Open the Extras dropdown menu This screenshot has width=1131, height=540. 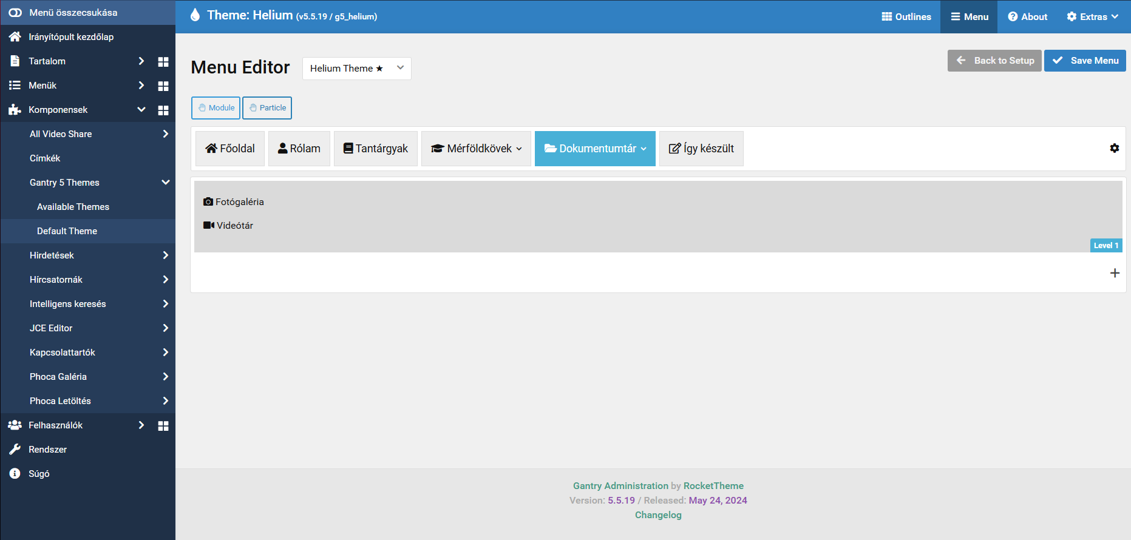pos(1092,17)
